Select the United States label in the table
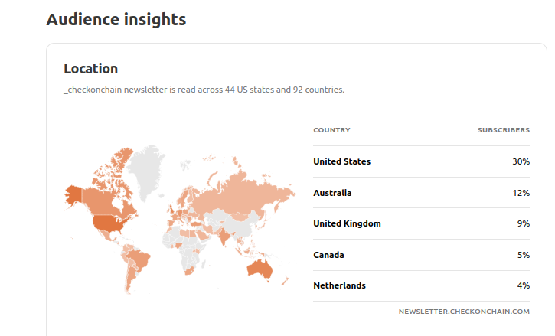The image size is (555, 336). tap(341, 161)
